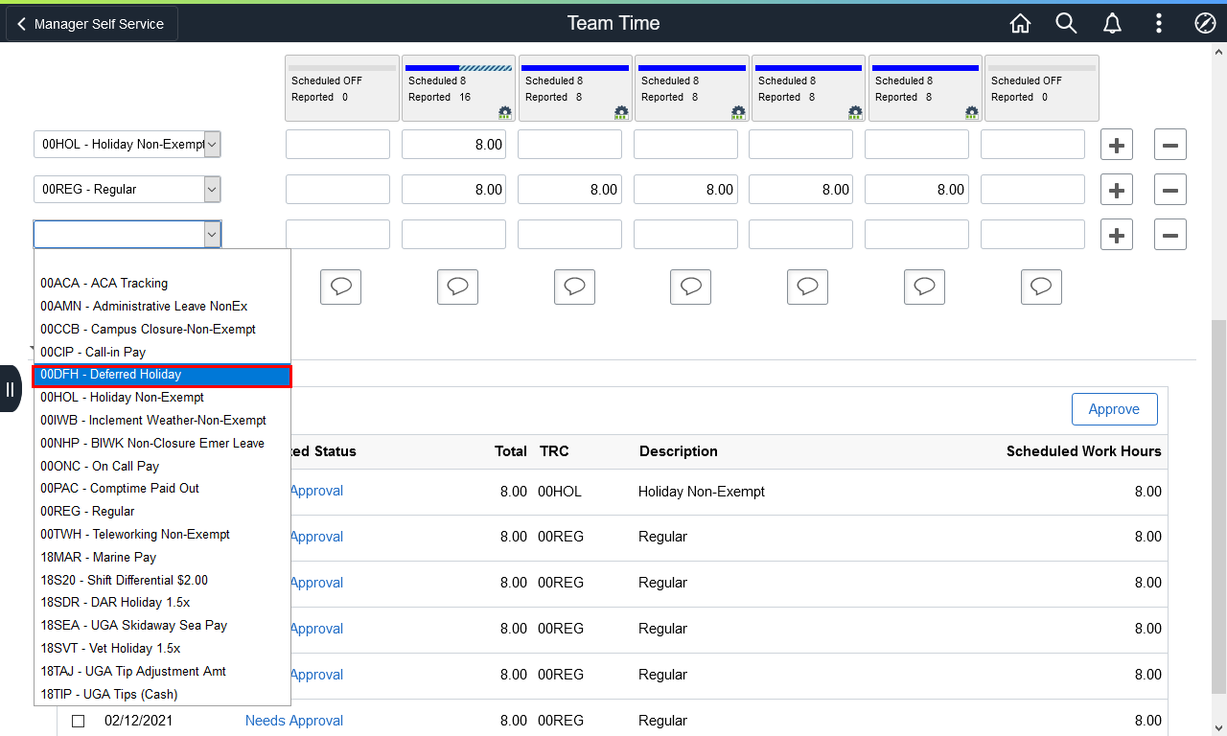Open Needs Approval link for 02/12/2021
Image resolution: width=1227 pixels, height=736 pixels.
pyautogui.click(x=294, y=721)
